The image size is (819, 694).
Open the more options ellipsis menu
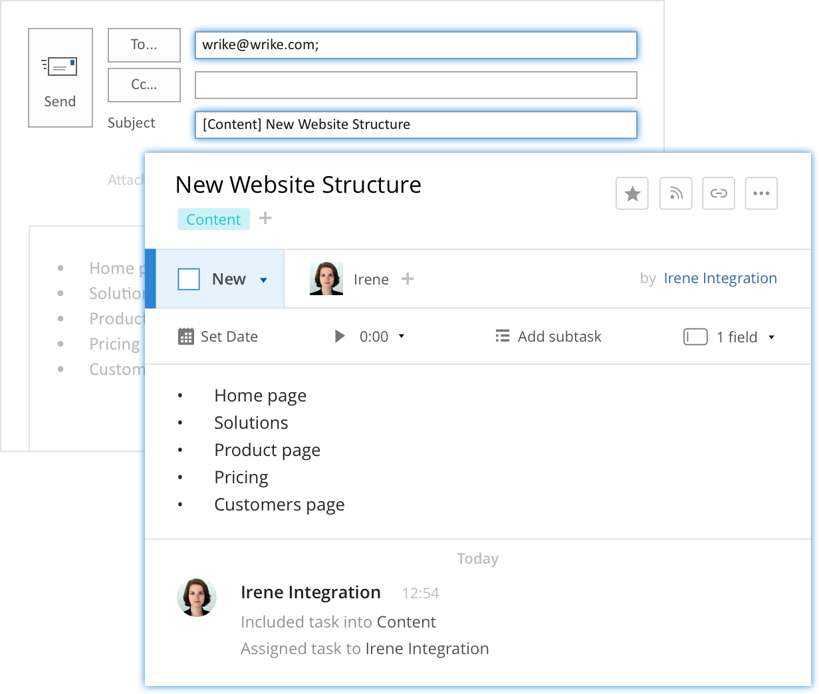(761, 193)
